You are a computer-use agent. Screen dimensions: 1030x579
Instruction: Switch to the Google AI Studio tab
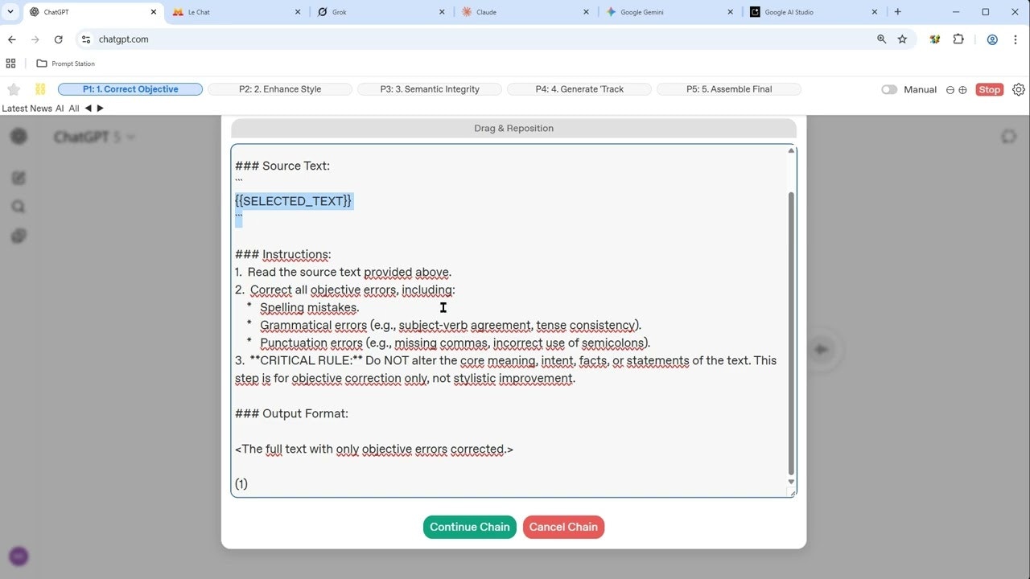tap(814, 12)
